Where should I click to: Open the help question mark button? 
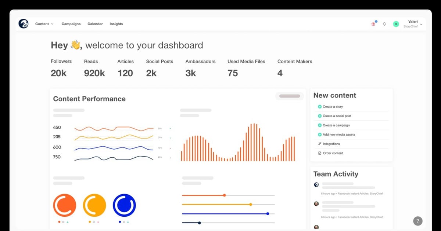(x=417, y=221)
